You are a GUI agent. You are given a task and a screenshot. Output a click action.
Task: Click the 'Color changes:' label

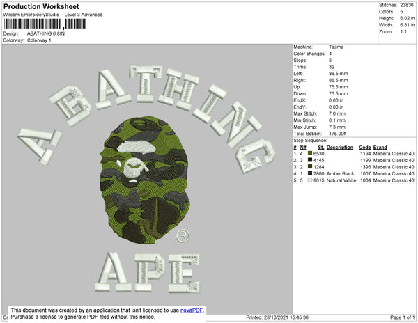[309, 54]
